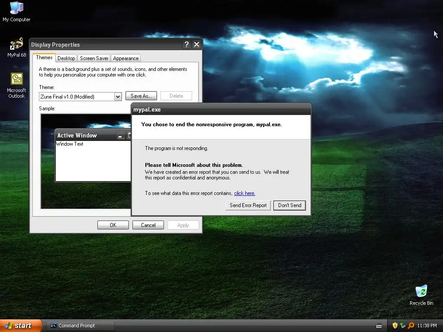The height and width of the screenshot is (332, 443).
Task: Click 'The program is not responding.' text
Action: 177,148
